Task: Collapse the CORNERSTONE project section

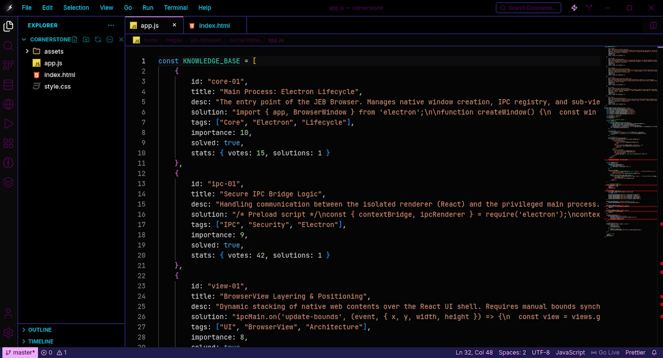Action: click(24, 39)
